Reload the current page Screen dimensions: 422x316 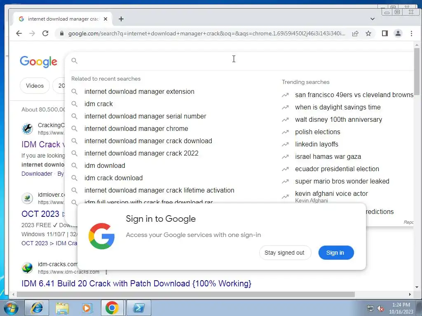click(x=45, y=33)
